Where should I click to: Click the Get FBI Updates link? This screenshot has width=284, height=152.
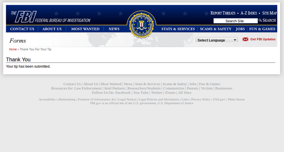263,39
